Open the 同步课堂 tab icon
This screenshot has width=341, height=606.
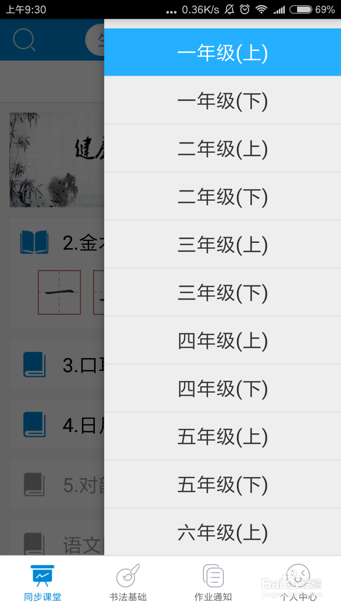click(42, 576)
